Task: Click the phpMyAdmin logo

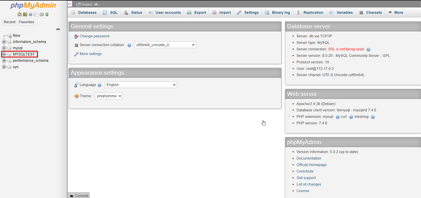Action: 33,6
